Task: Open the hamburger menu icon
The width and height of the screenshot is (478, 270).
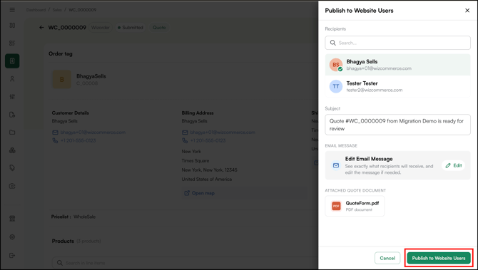Action: pos(12,10)
